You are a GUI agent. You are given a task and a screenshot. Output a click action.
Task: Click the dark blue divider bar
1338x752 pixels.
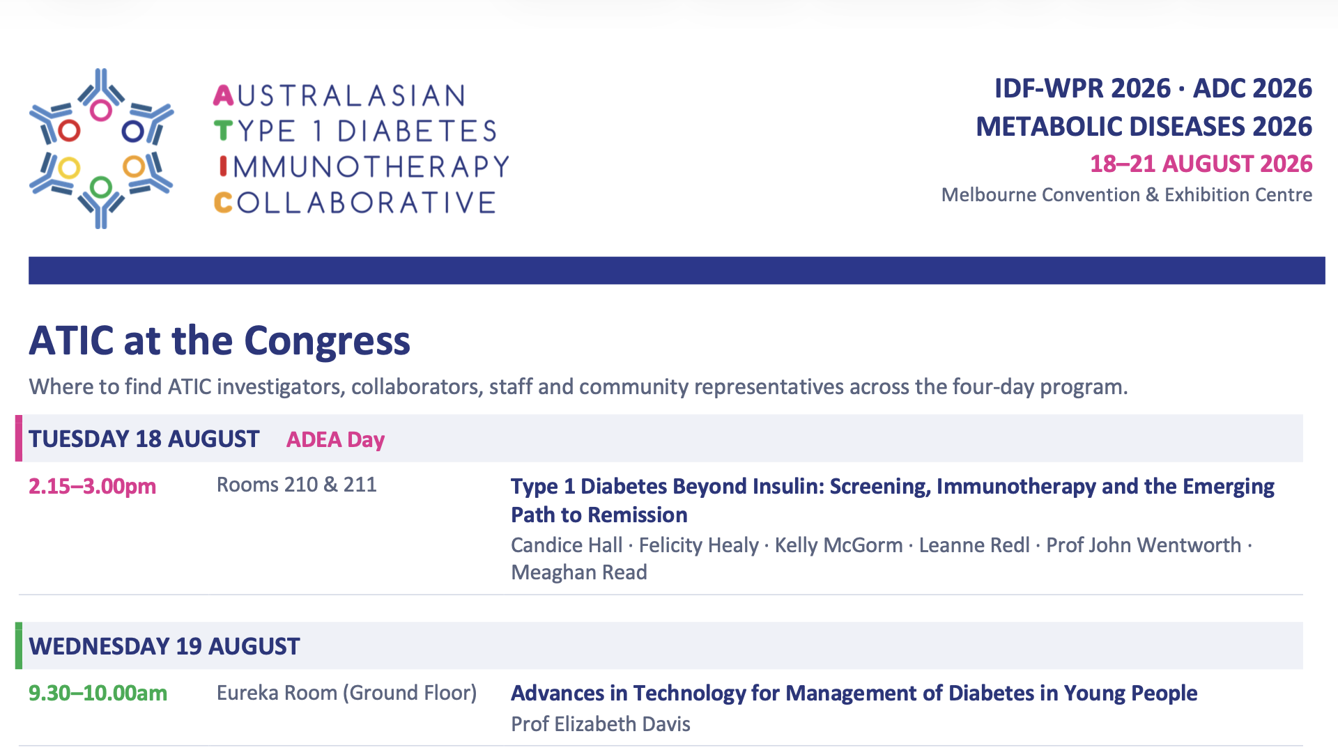coord(677,270)
